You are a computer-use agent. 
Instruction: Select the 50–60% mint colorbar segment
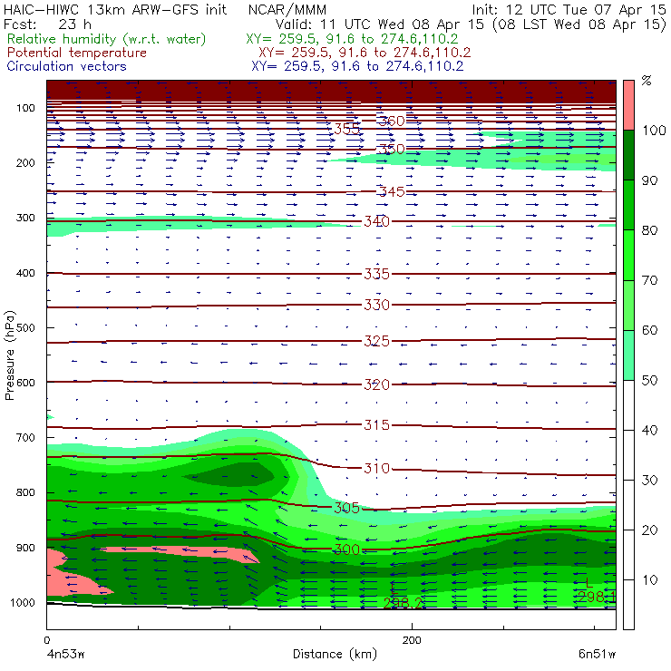[x=628, y=355]
